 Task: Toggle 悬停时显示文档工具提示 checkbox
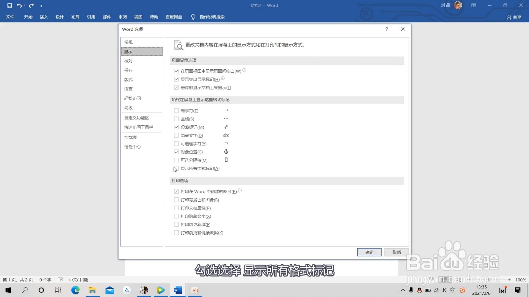click(x=176, y=87)
